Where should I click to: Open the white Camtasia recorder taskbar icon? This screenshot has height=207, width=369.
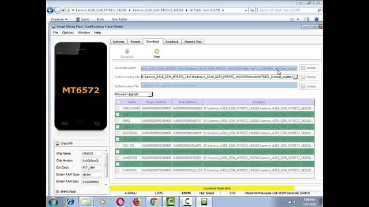(x=187, y=202)
